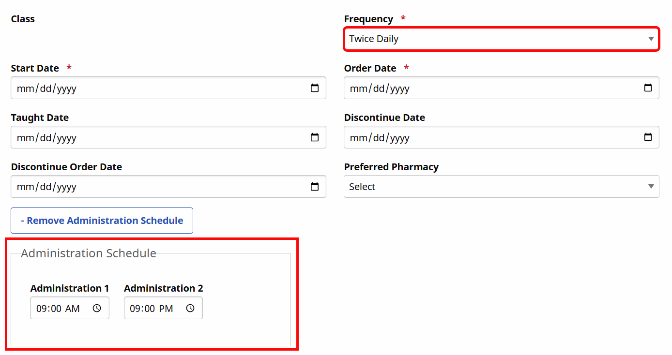Open the Discontinue Date calendar picker icon
Screen dimensions: 672x355
(649, 137)
